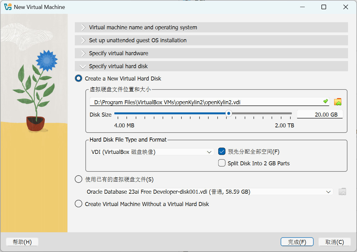Click the Disk Size slider handle
This screenshot has height=252, width=357.
coord(229,113)
